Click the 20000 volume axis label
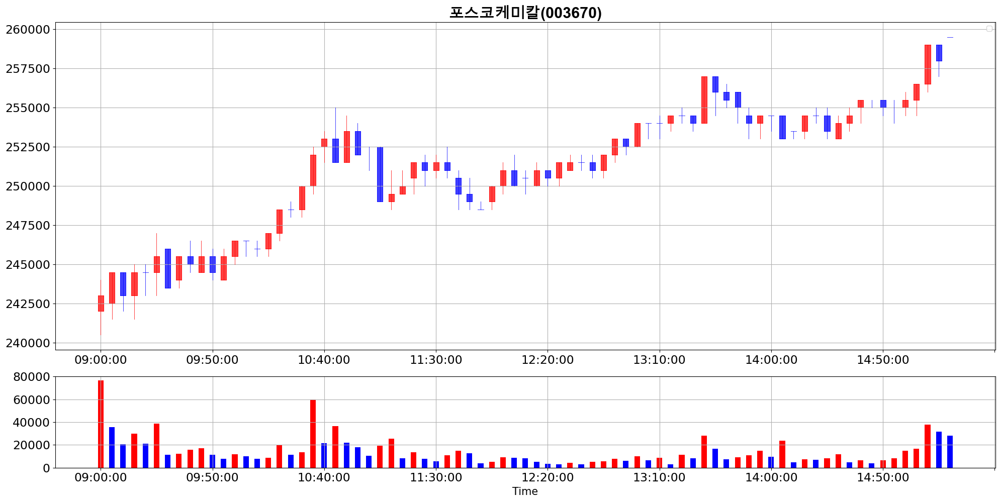 tap(31, 445)
